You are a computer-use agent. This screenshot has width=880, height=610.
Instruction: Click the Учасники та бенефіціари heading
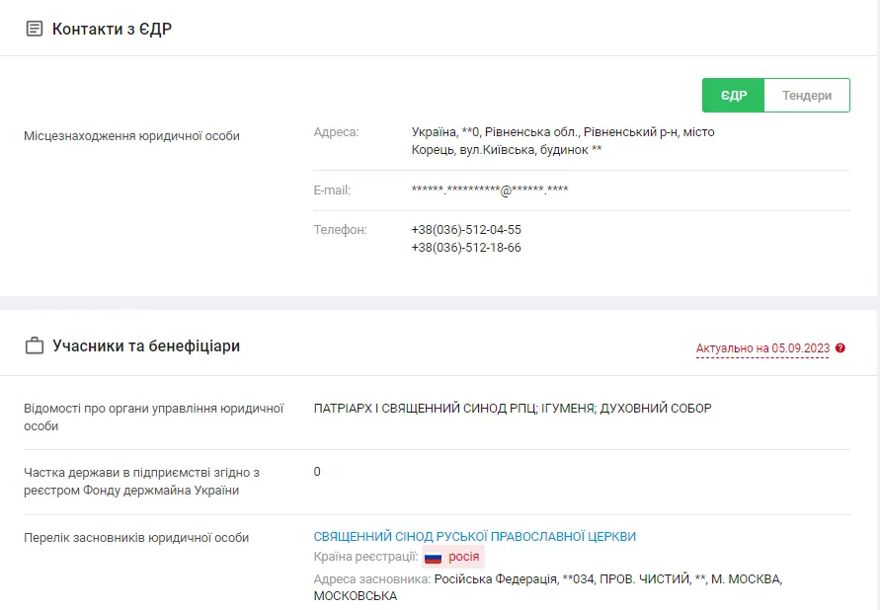click(146, 346)
